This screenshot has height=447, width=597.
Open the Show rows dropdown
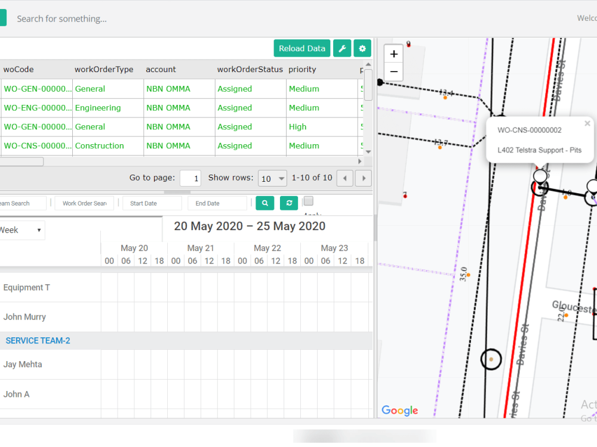point(272,178)
